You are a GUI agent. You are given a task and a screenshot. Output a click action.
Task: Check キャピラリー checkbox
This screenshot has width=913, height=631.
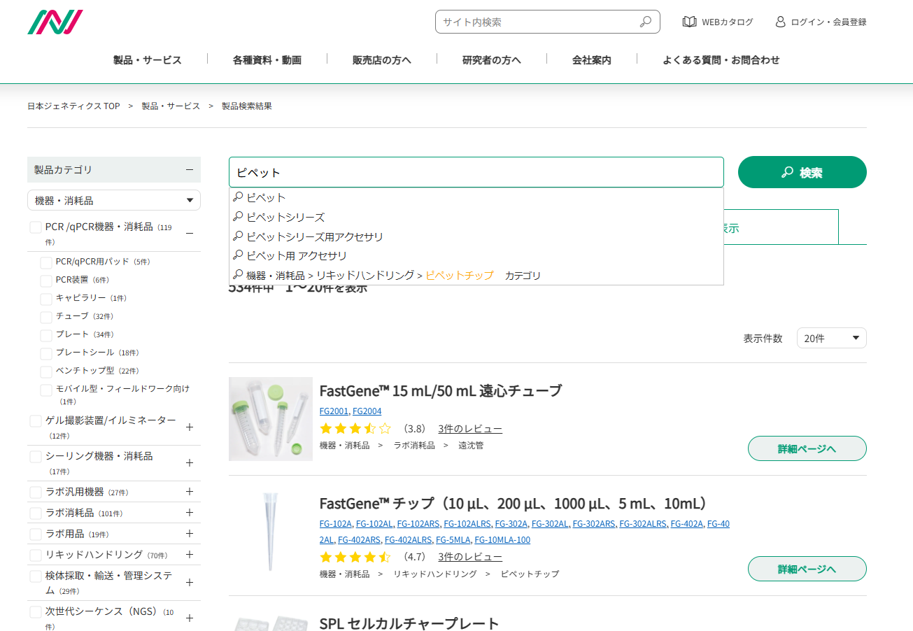(x=46, y=299)
